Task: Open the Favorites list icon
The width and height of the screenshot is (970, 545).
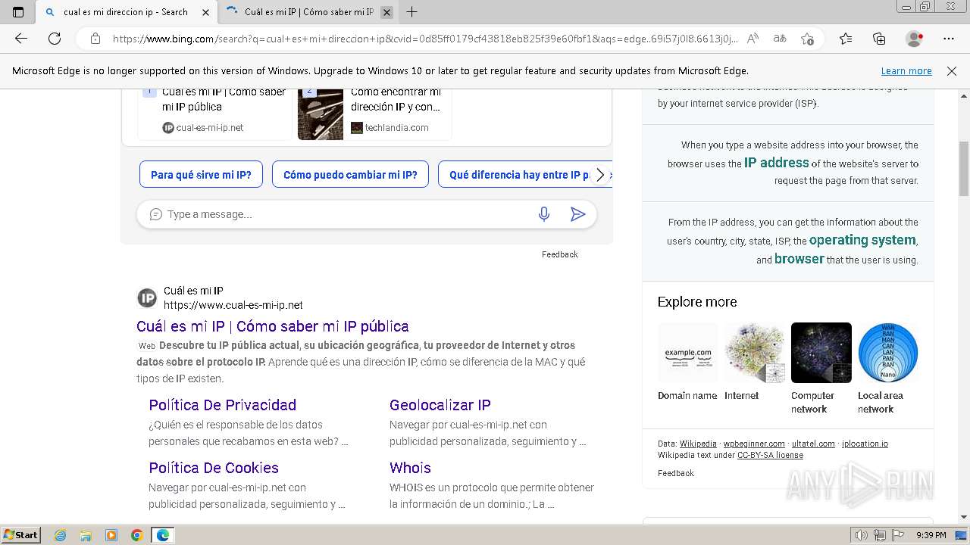Action: tap(846, 39)
